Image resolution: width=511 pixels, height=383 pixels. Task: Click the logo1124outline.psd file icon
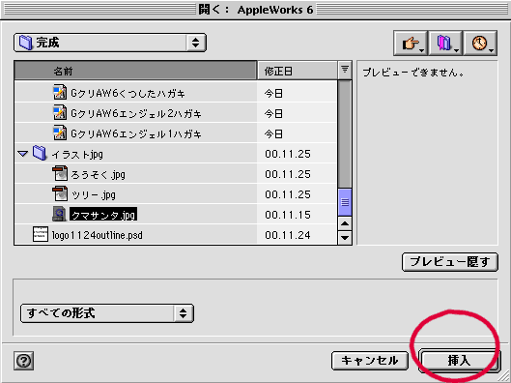[x=41, y=234]
